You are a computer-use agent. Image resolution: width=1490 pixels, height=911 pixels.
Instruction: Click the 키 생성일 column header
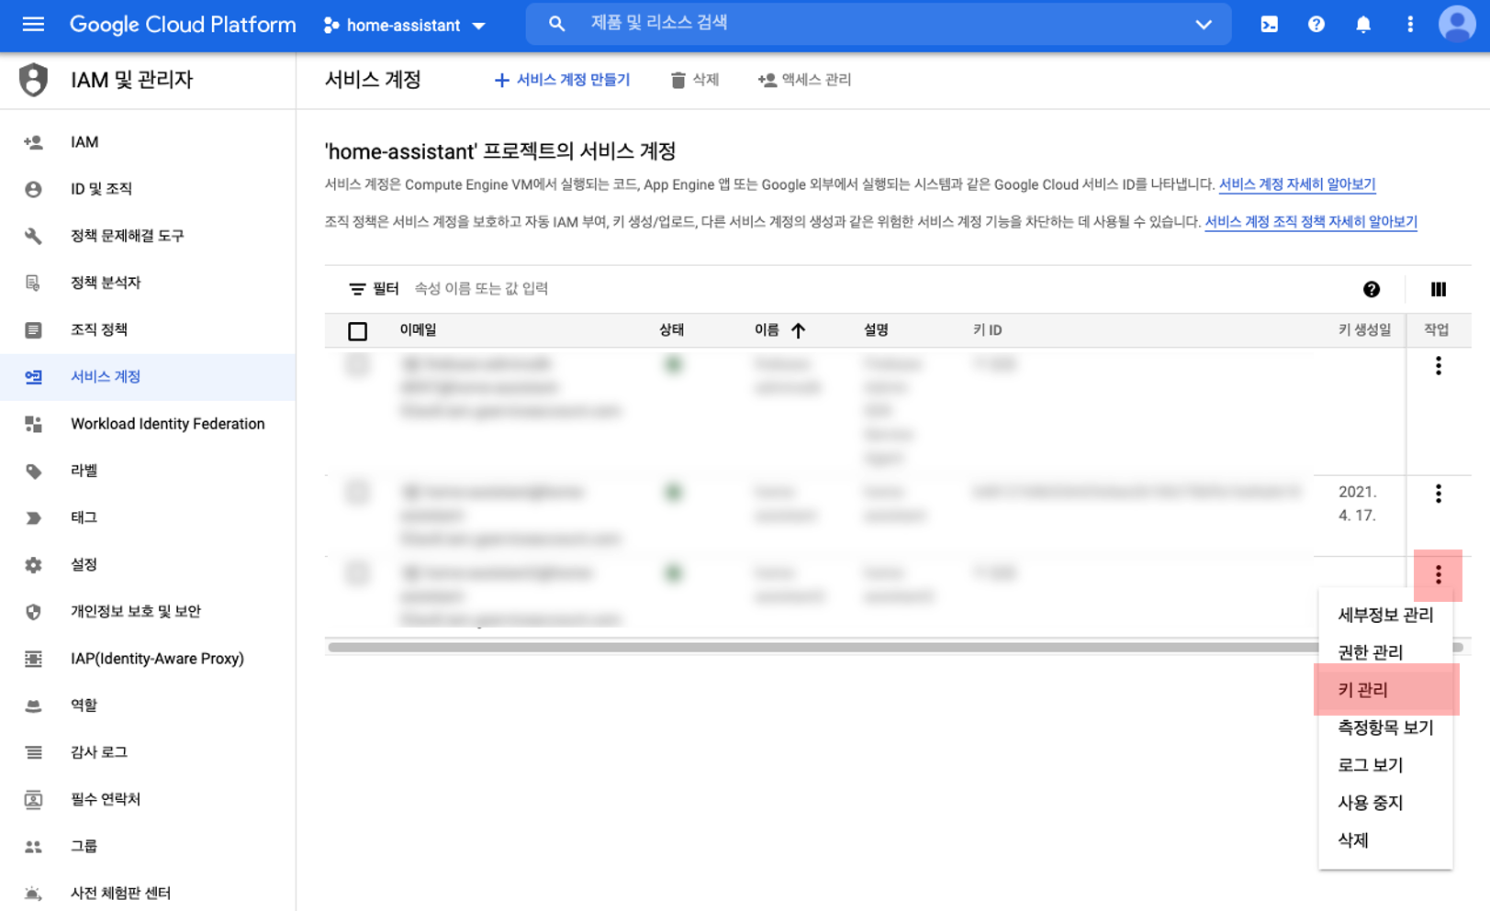click(x=1363, y=330)
